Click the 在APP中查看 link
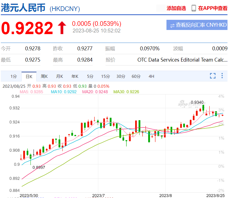The width and height of the screenshot is (228, 198). pos(213,8)
